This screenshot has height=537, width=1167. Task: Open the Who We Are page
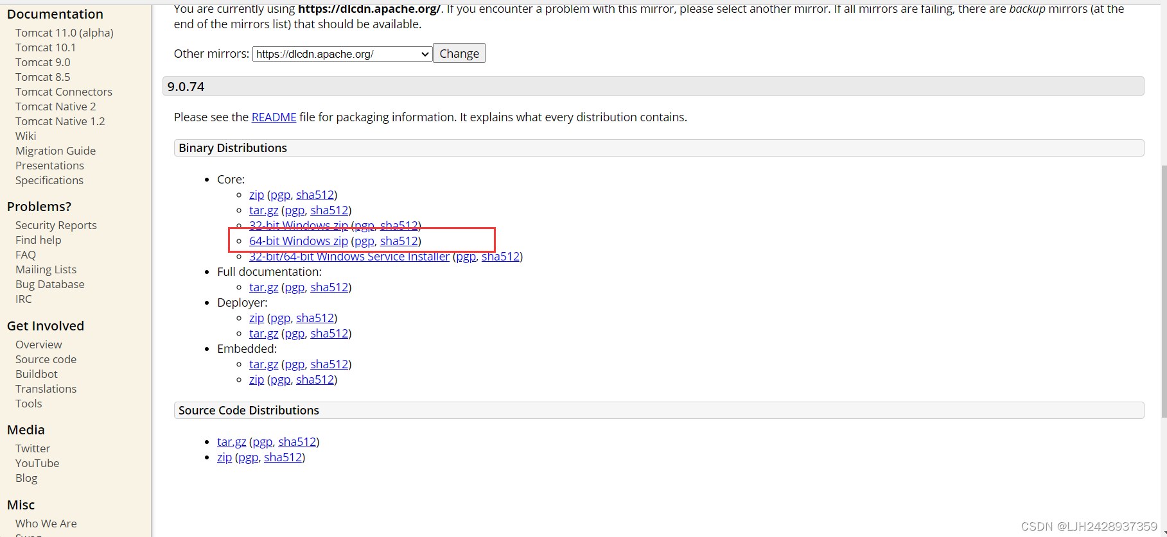tap(46, 524)
